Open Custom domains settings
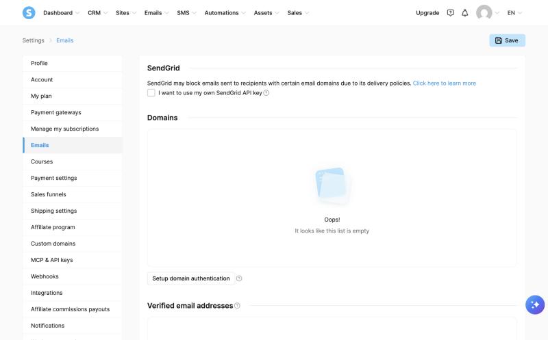The width and height of the screenshot is (548, 340). point(73,244)
